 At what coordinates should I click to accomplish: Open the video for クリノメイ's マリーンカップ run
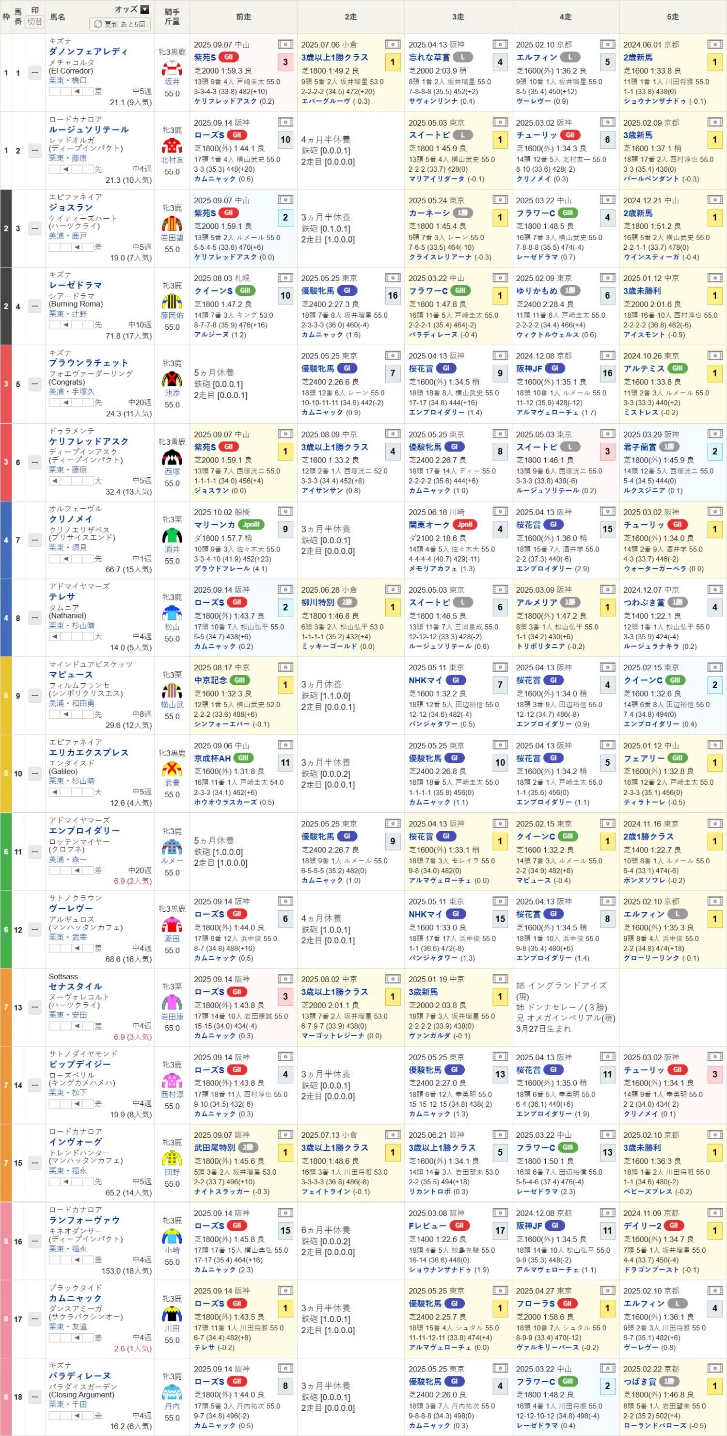[x=284, y=512]
